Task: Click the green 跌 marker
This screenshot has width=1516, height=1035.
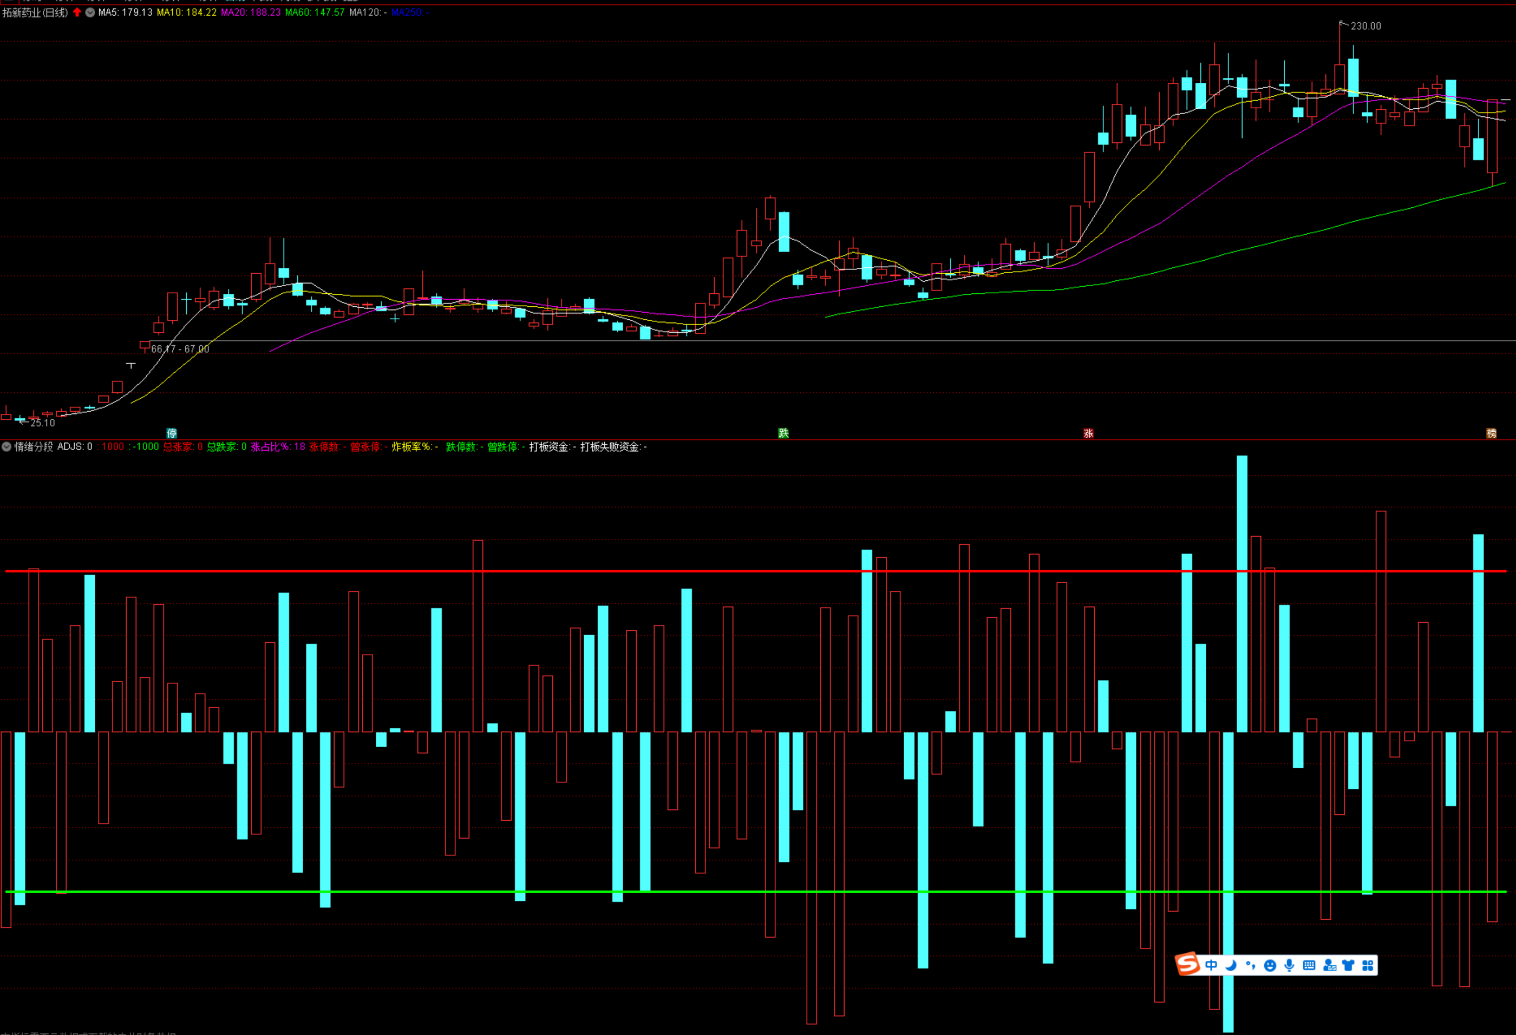Action: [783, 433]
